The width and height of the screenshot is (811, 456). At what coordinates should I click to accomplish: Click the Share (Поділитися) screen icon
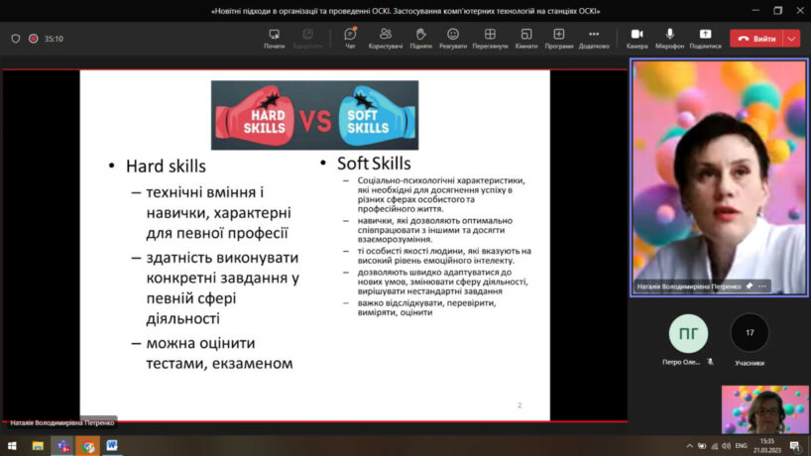(705, 38)
